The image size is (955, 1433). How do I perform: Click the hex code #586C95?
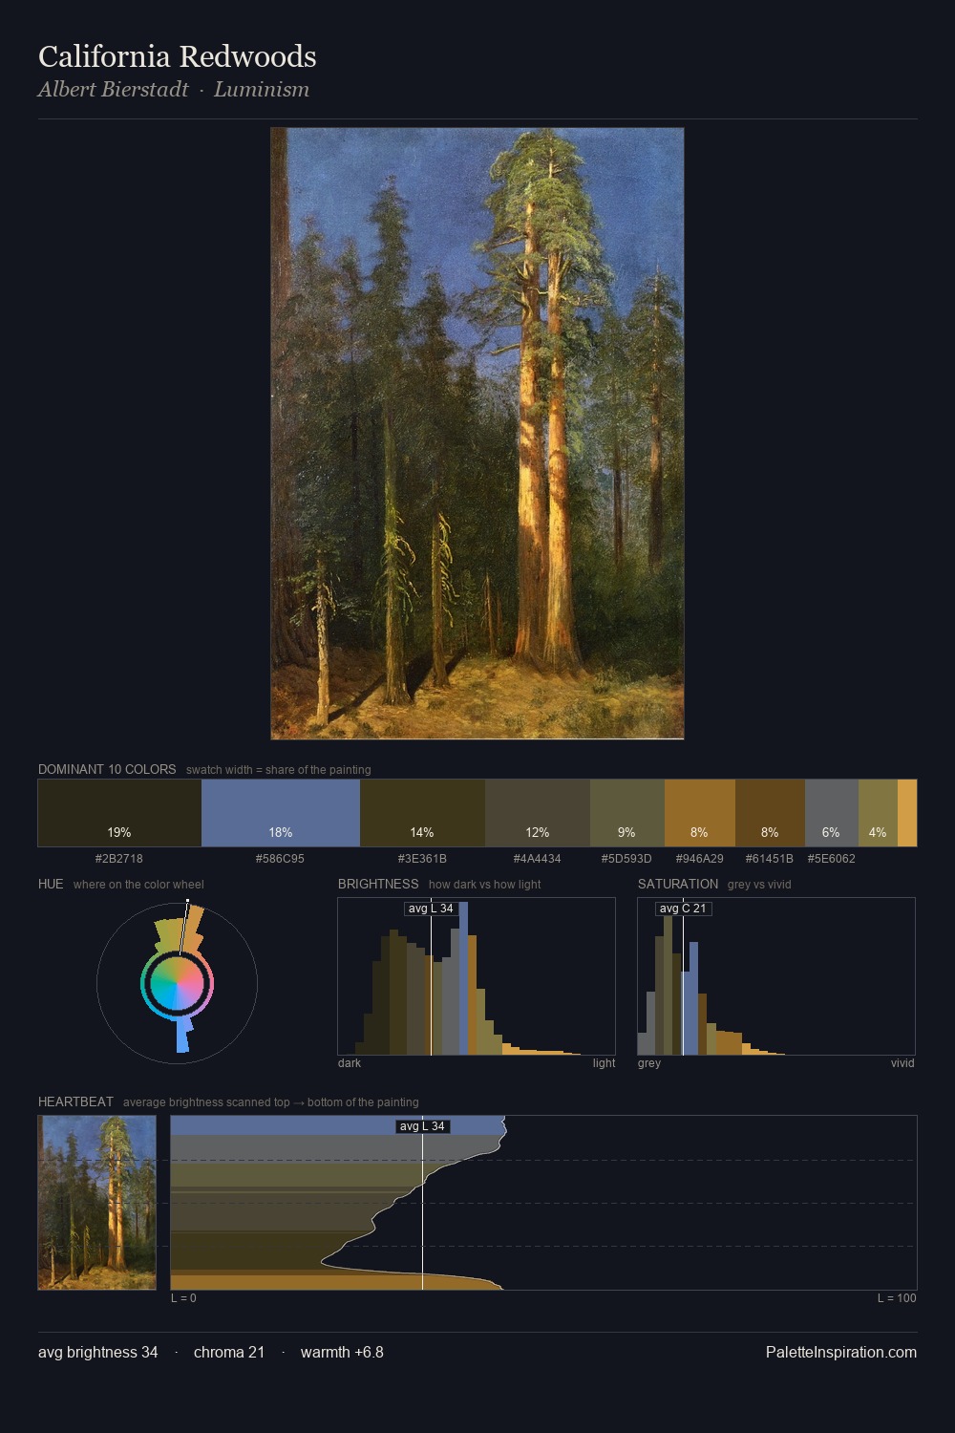click(x=280, y=859)
